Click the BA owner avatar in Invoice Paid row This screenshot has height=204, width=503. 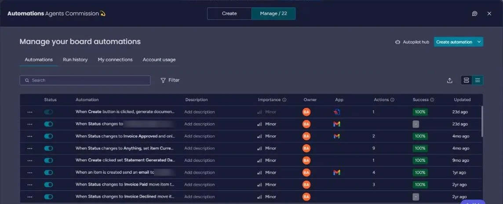click(306, 185)
